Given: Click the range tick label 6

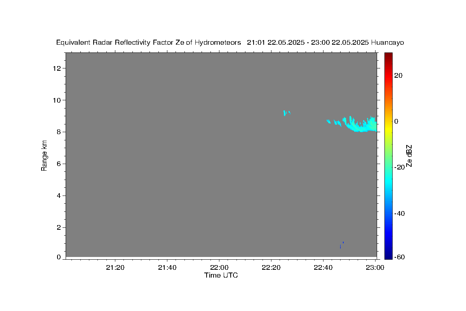Looking at the screenshot, I should [59, 164].
